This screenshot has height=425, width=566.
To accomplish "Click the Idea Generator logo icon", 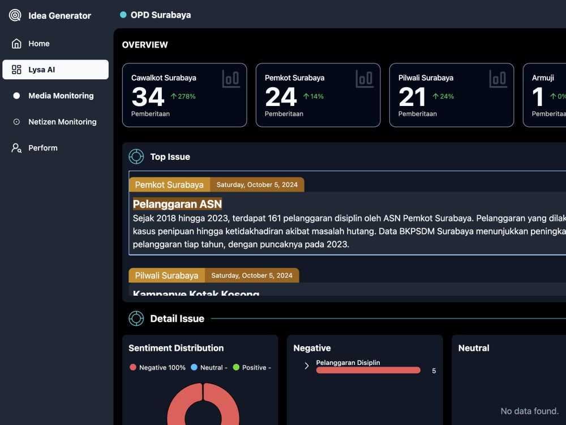I will [15, 15].
